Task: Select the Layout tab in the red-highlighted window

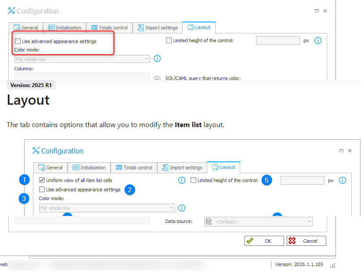Action: 199,27
